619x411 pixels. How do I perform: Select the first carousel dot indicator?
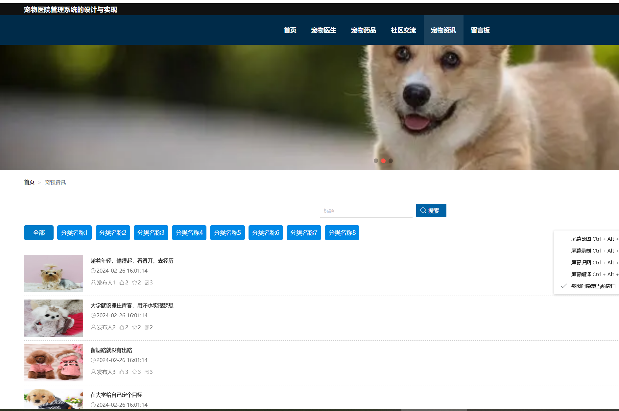[x=376, y=161]
